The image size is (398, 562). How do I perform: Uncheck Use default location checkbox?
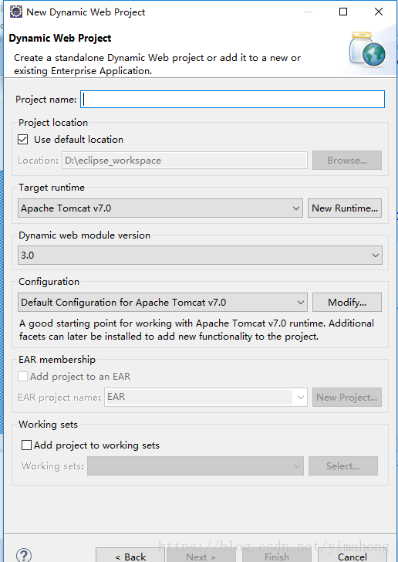pyautogui.click(x=23, y=140)
